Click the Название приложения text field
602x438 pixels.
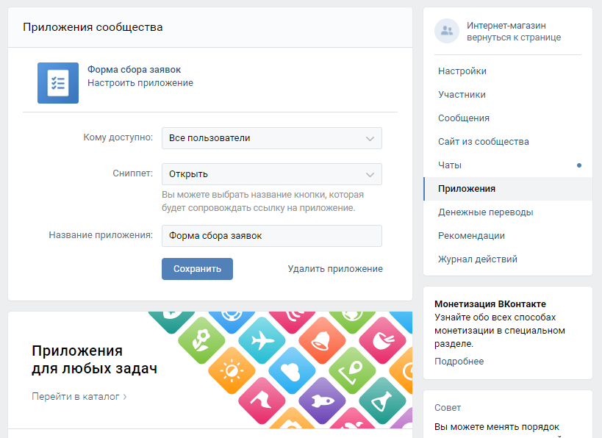click(x=271, y=236)
